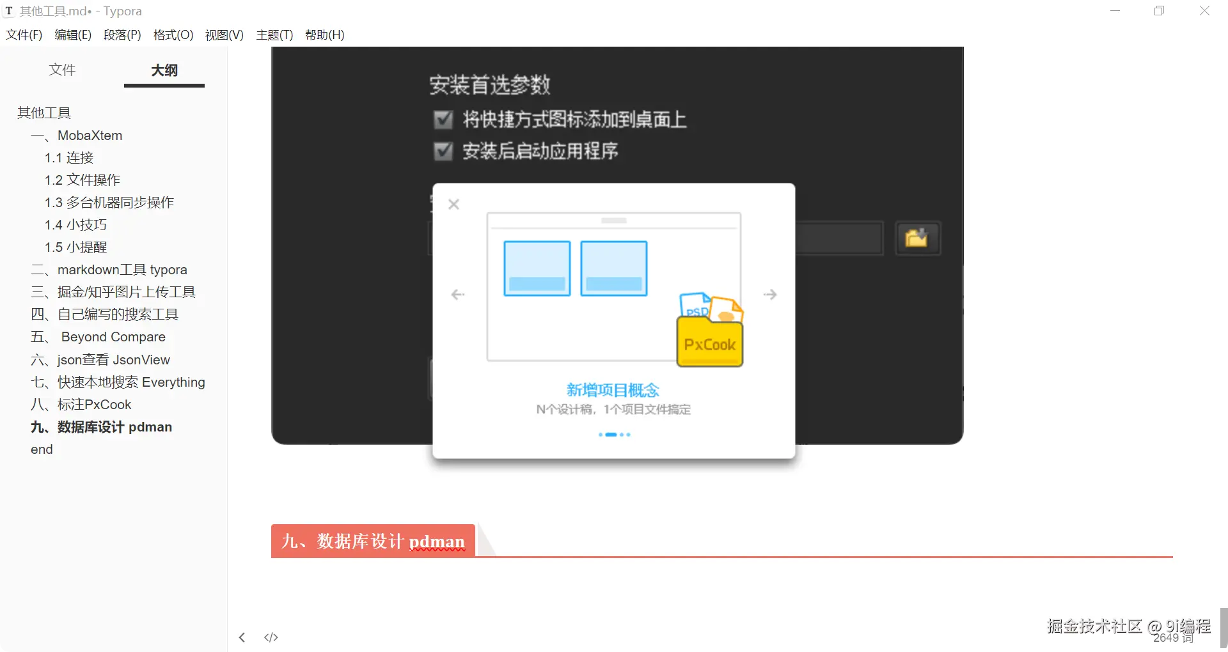
Task: Click the PxCook carousel page indicator dots
Action: click(614, 435)
